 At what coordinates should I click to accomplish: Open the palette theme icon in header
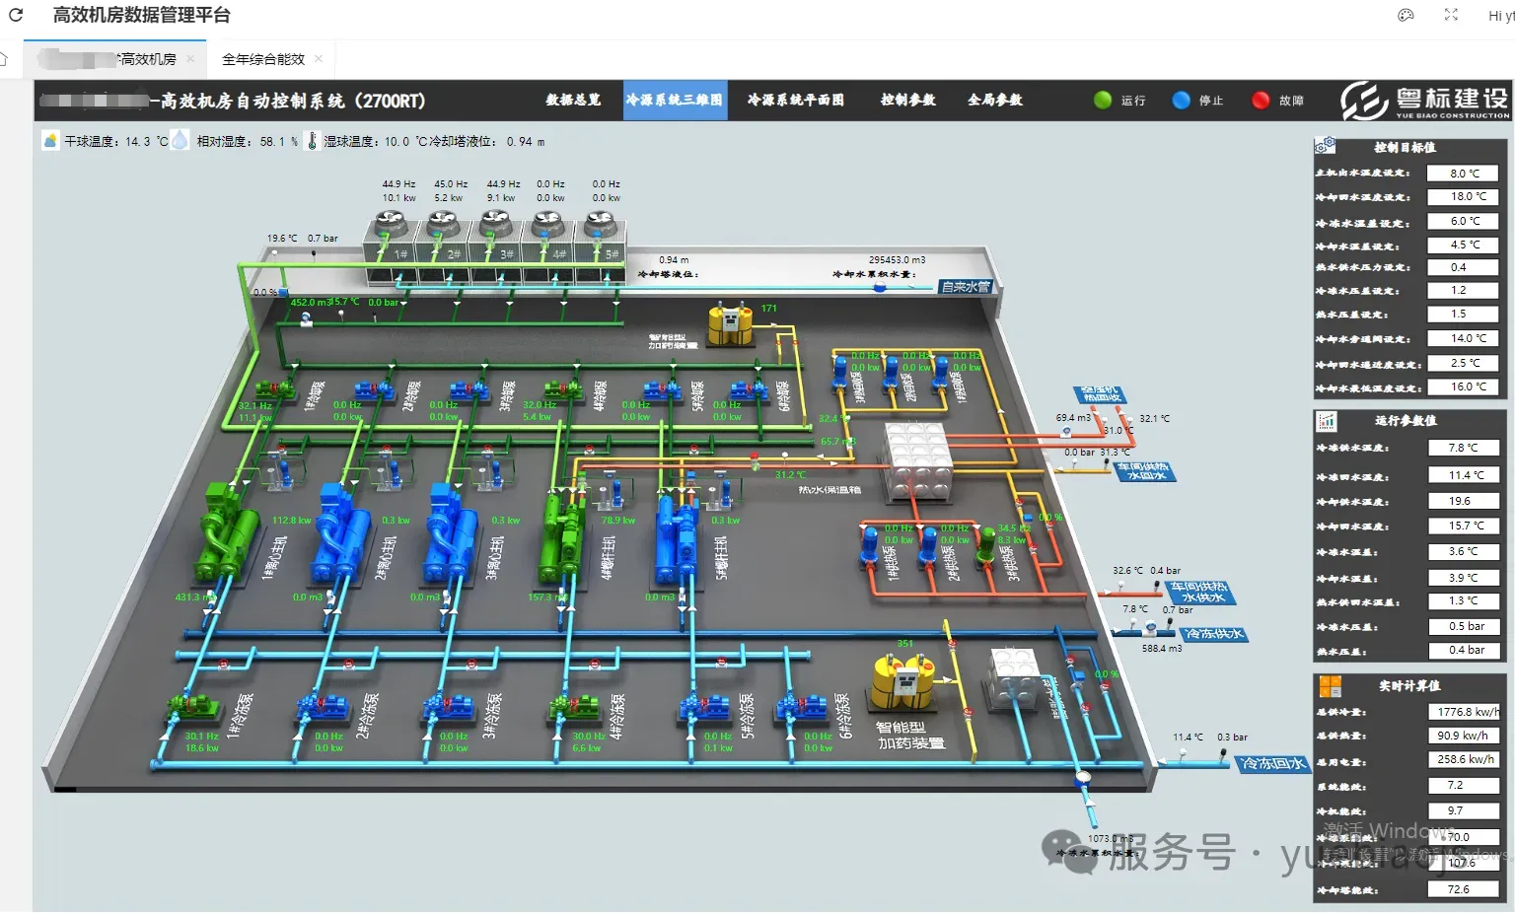[x=1406, y=15]
